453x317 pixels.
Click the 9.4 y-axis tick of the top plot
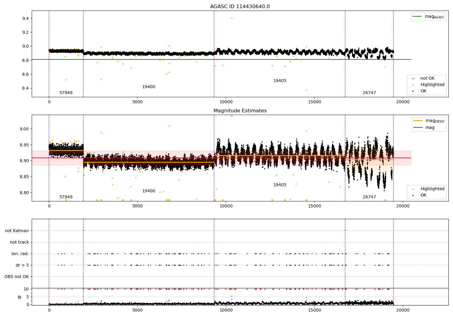[25, 19]
